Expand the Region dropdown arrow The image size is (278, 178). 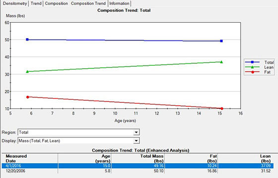tap(136, 133)
